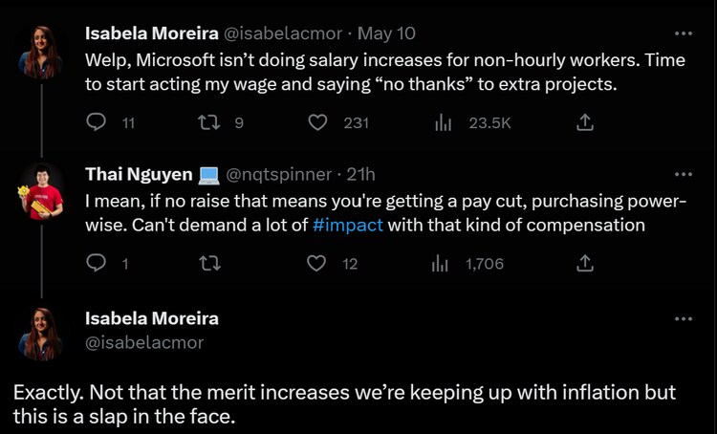
Task: Reply to Thai Nguyen's tweet
Action: pyautogui.click(x=97, y=263)
